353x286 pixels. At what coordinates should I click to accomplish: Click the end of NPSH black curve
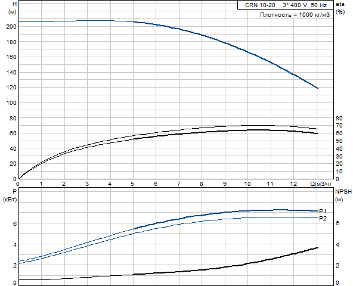tap(317, 248)
